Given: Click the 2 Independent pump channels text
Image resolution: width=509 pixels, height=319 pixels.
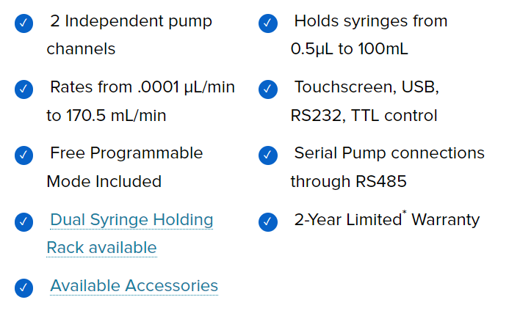Looking at the screenshot, I should pos(131,21).
